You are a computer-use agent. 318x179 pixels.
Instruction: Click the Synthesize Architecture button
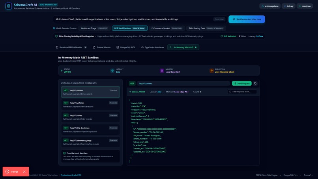point(247,19)
